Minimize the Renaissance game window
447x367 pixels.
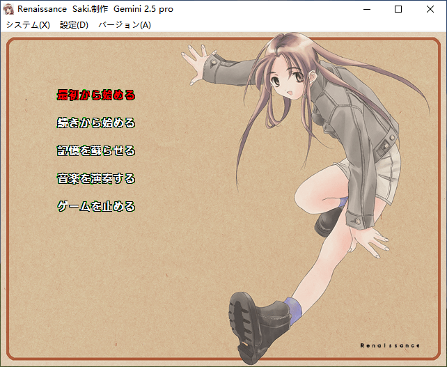coord(367,9)
